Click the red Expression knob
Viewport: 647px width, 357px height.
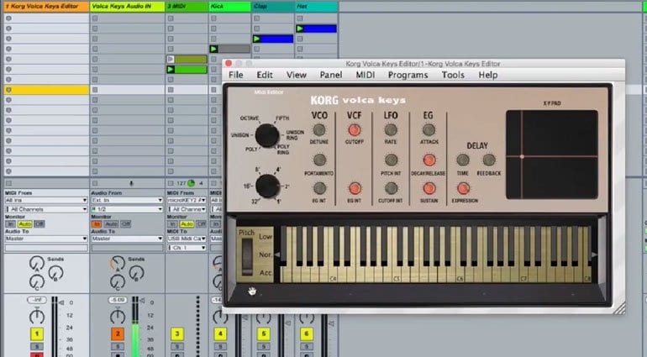463,188
